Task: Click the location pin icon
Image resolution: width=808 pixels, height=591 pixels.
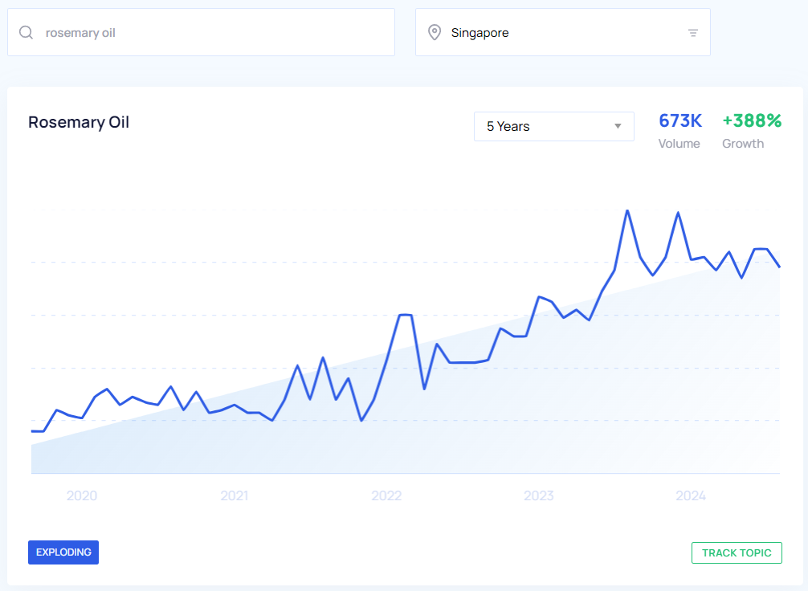Action: click(x=435, y=33)
